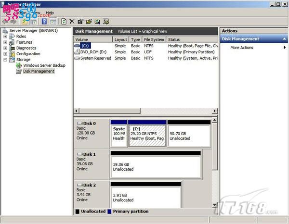Viewport: 289px width, 224px height.
Task: Select the 100 MB System Reserved partition block
Action: [x=119, y=134]
